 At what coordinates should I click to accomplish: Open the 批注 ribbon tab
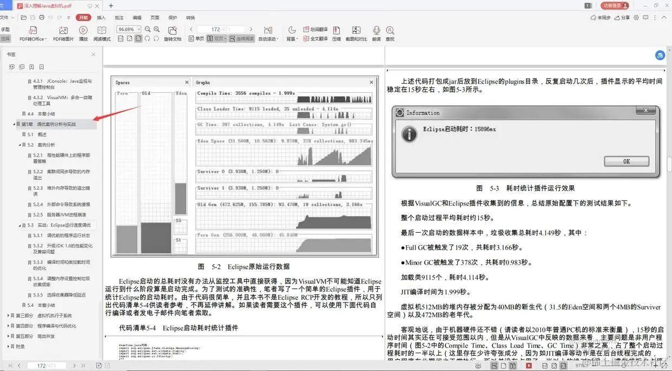(119, 17)
